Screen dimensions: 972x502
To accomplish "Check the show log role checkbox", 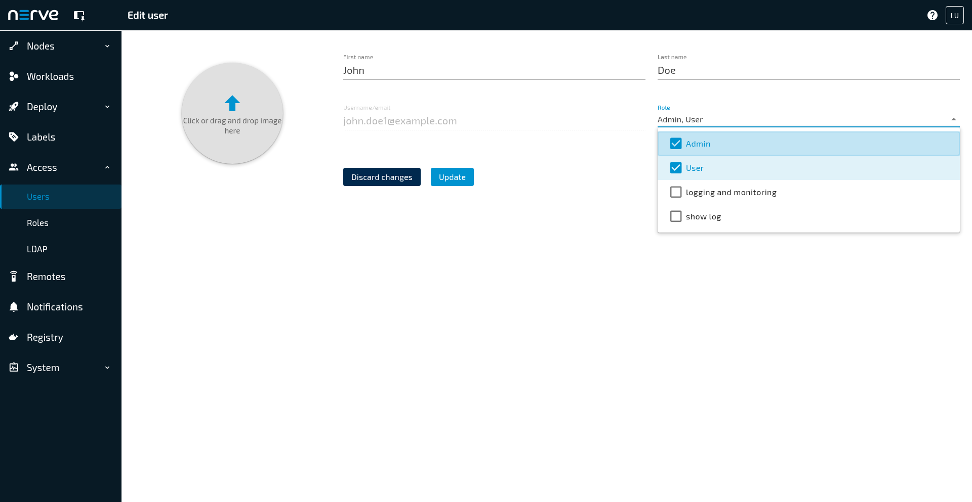I will [676, 216].
